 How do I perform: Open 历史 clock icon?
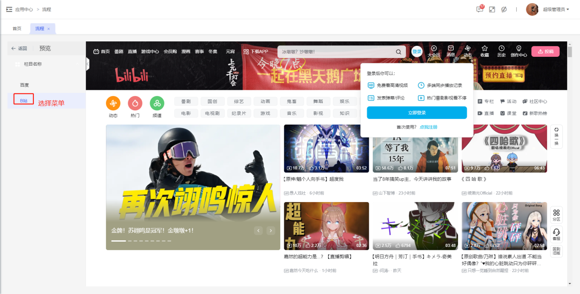coord(502,51)
